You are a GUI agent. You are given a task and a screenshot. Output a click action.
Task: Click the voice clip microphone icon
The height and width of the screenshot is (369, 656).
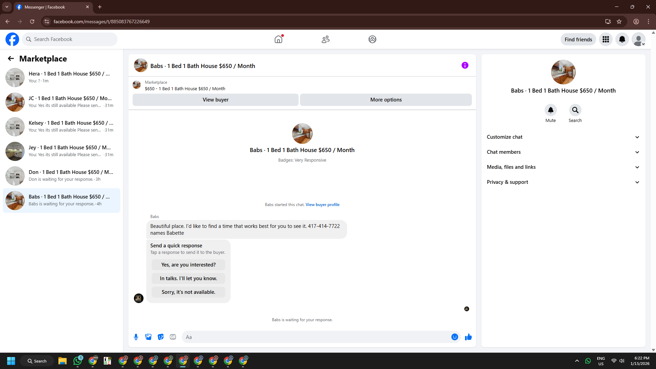pyautogui.click(x=136, y=337)
